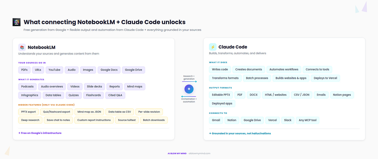The height and width of the screenshot is (159, 378).
Task: Click the Deploys to Vercel capability pill
Action: point(325,78)
